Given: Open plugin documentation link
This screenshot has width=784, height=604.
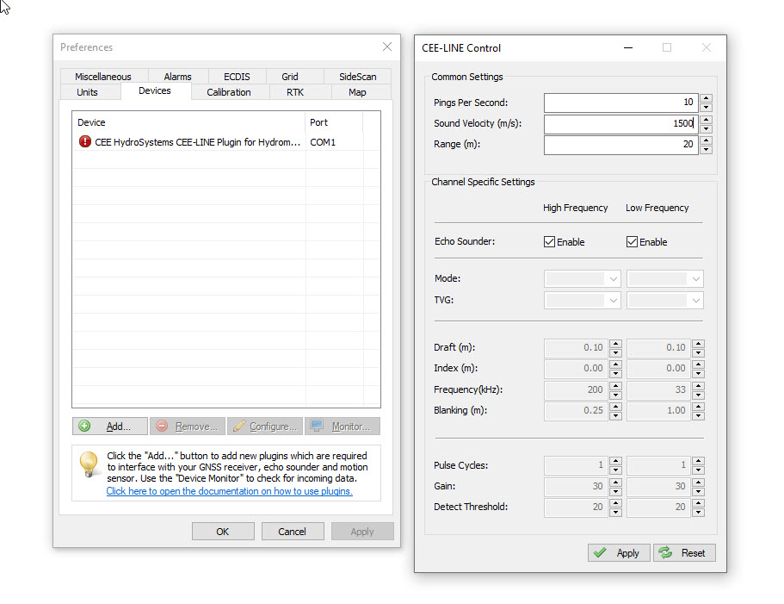Looking at the screenshot, I should point(230,491).
